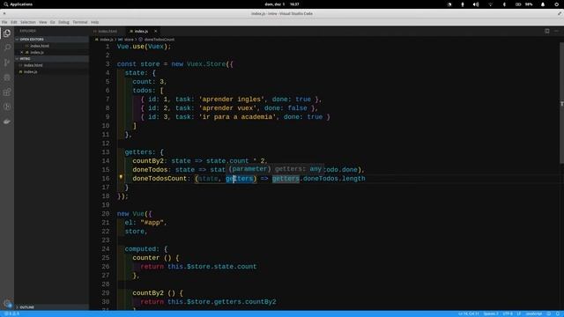This screenshot has height=317, width=564.
Task: Open the Edit menu
Action: (14, 22)
